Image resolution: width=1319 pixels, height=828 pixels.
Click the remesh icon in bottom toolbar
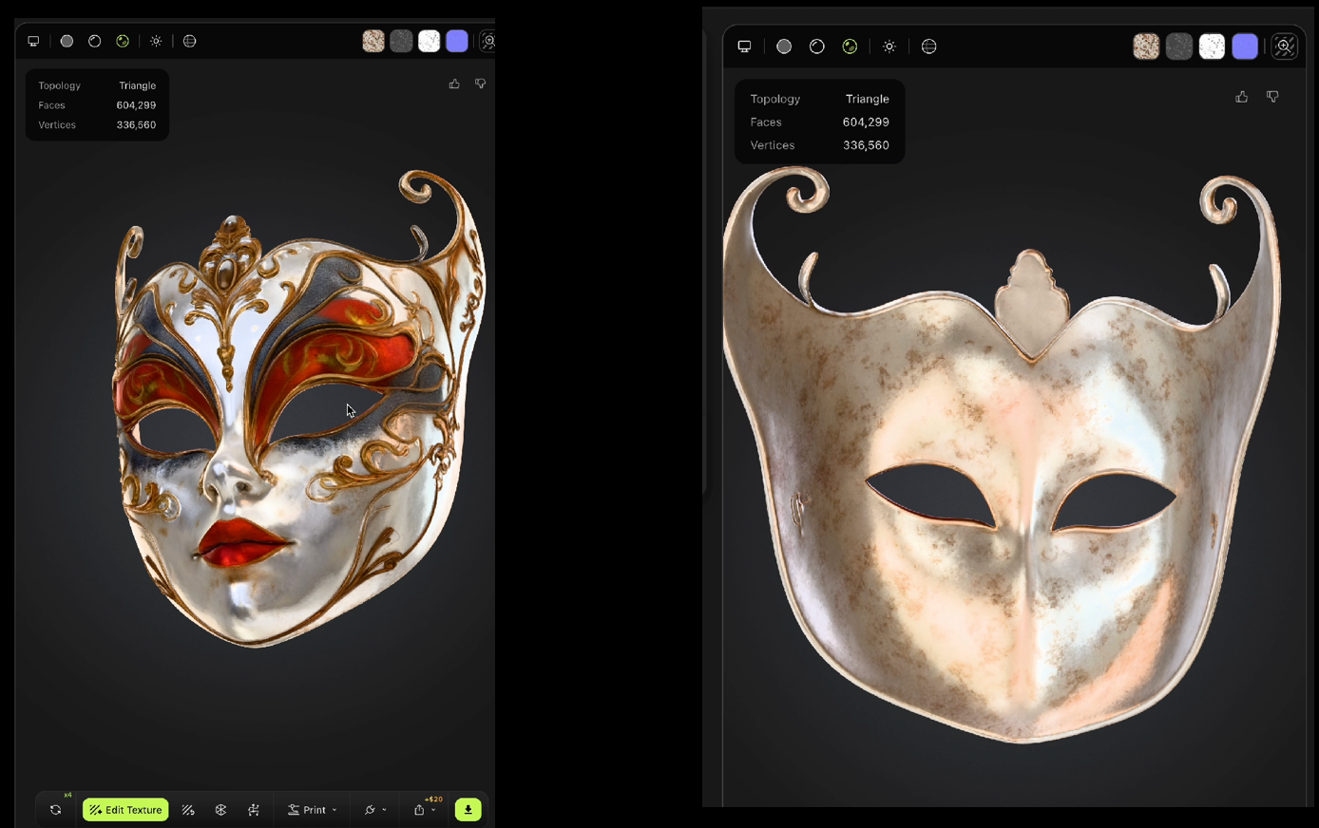(x=220, y=810)
